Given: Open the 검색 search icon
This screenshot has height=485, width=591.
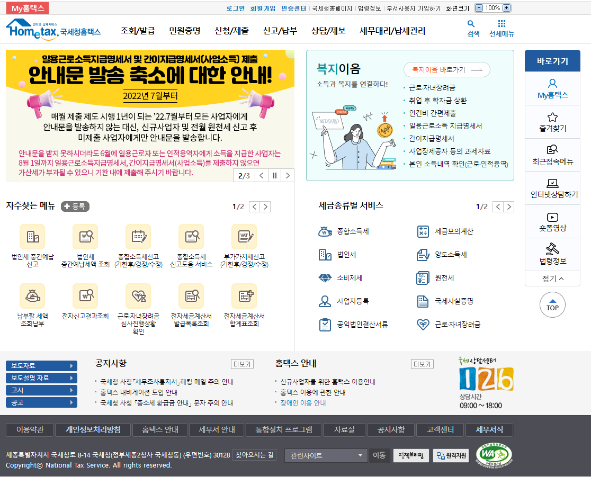Looking at the screenshot, I should 473,29.
